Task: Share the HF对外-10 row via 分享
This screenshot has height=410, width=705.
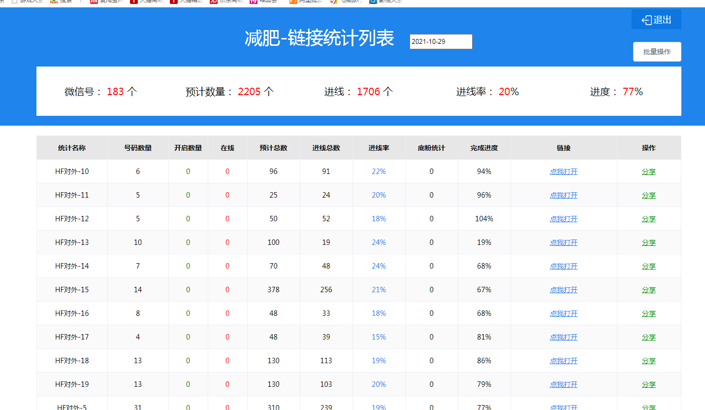Action: (x=649, y=171)
